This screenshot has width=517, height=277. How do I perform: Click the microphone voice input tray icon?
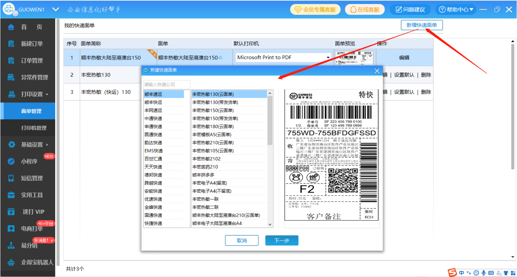click(x=484, y=273)
